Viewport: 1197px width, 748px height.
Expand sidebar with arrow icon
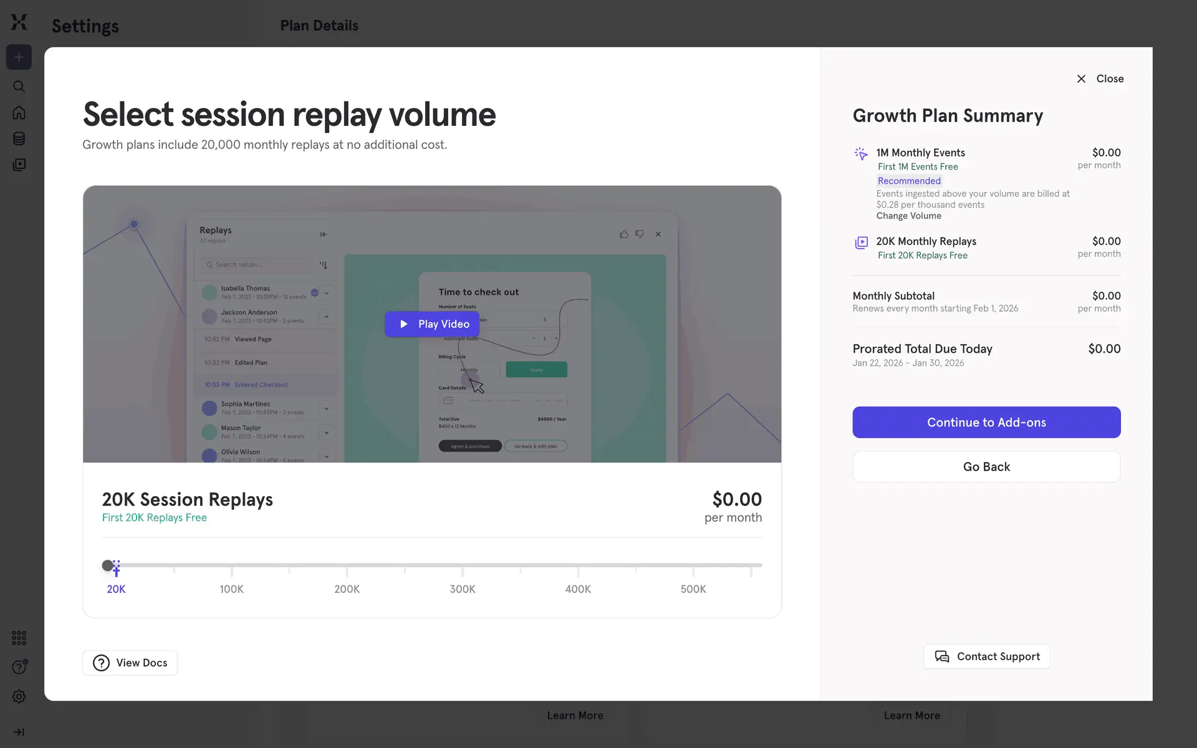coord(19,732)
